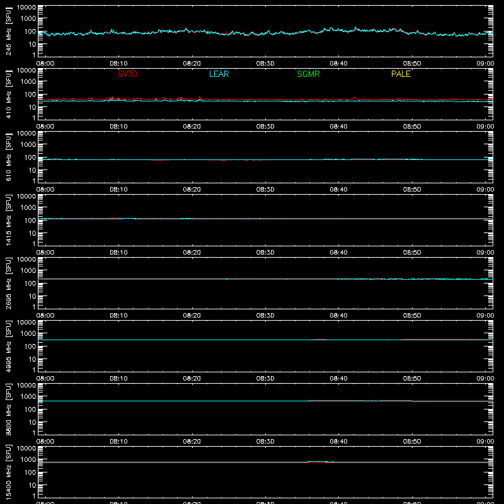Click the 10 y-tick of the 410 MHz plot
Screen dimensions: 504x504
tap(32, 107)
